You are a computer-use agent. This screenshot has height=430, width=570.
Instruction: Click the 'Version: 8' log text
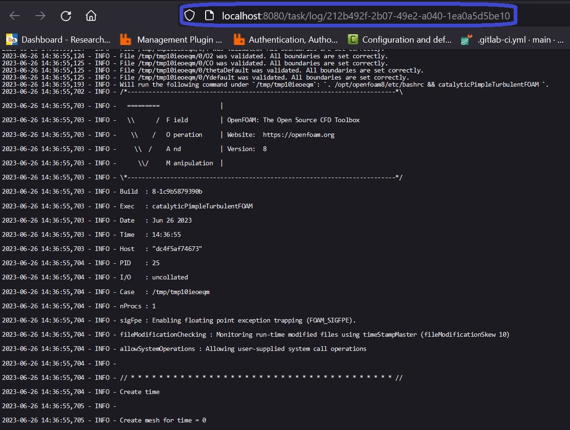click(x=247, y=149)
